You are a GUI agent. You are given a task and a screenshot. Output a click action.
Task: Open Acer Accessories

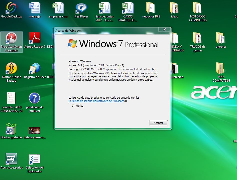click(12, 159)
